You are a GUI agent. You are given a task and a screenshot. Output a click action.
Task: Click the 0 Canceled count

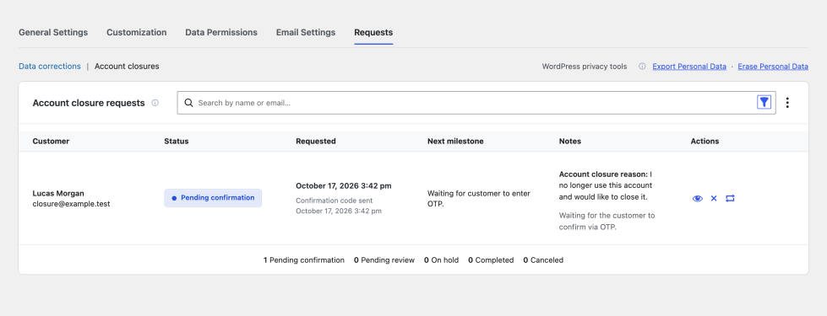[x=543, y=260]
